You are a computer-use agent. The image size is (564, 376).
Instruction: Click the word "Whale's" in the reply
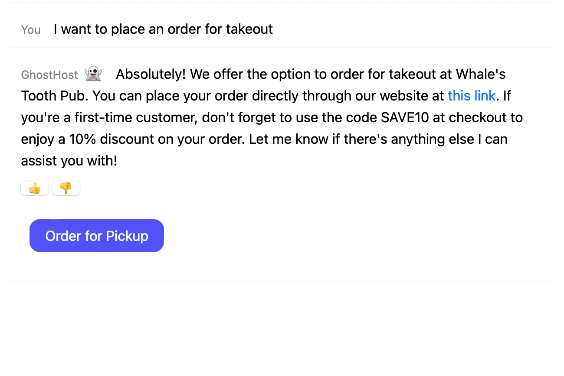481,74
